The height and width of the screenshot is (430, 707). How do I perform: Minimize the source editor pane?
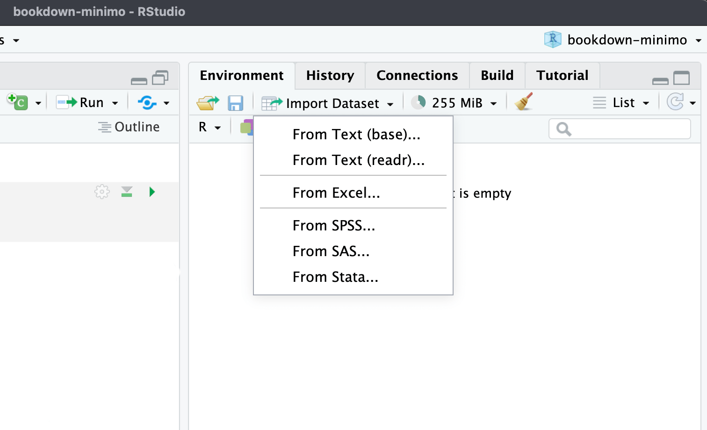139,81
